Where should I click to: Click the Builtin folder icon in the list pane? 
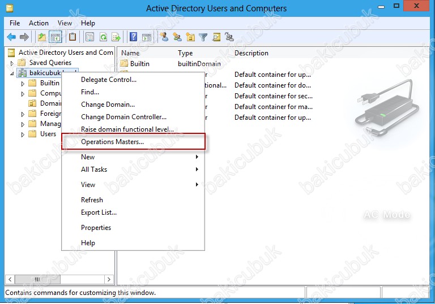pos(123,63)
